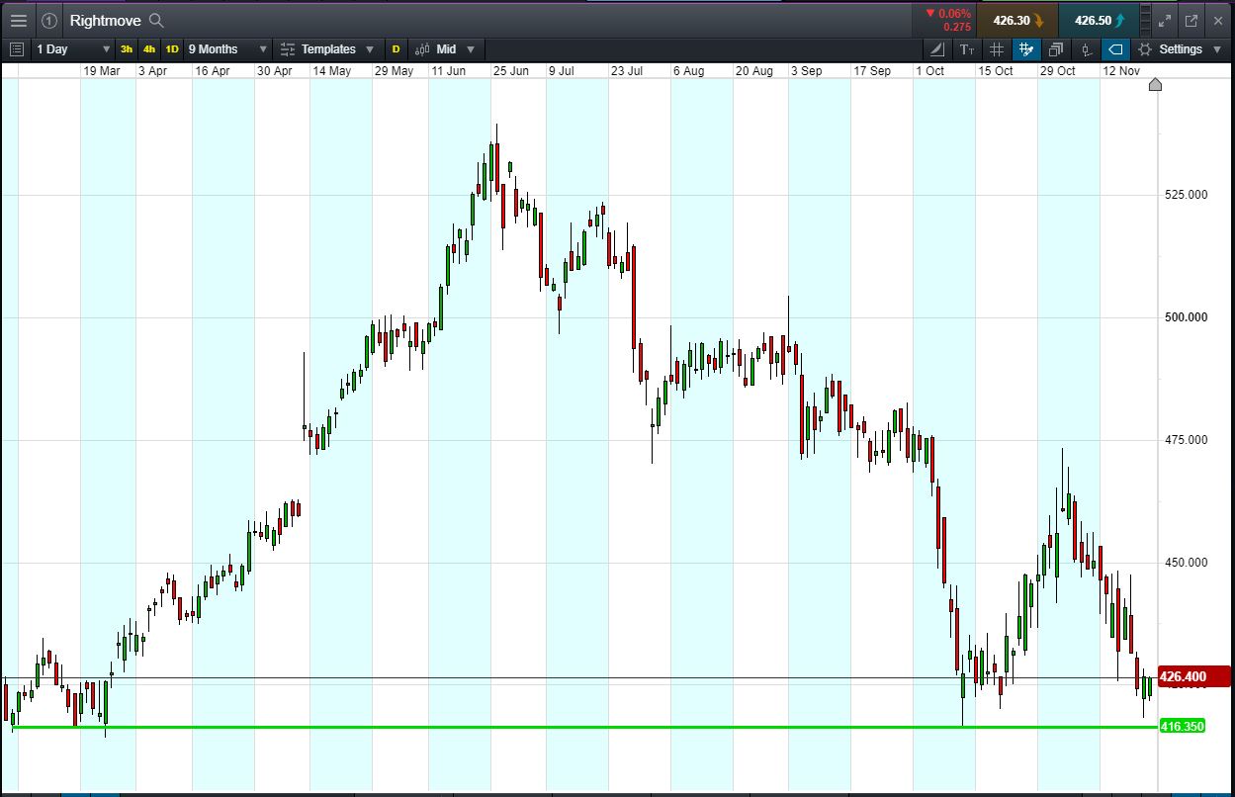Click the sell price 426.30

tap(1018, 20)
